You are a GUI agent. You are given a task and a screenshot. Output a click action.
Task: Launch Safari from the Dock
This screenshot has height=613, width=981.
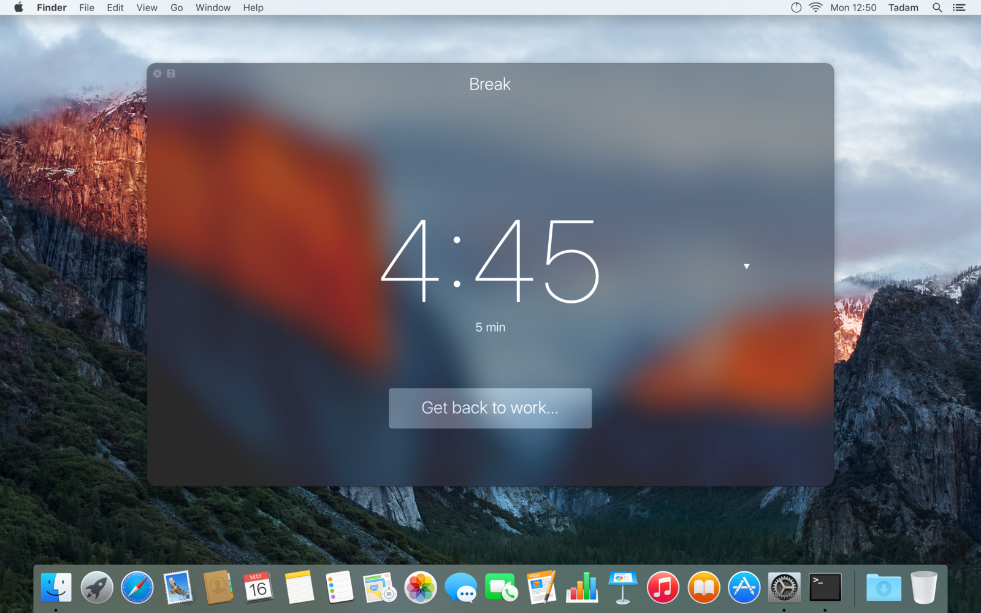point(137,587)
